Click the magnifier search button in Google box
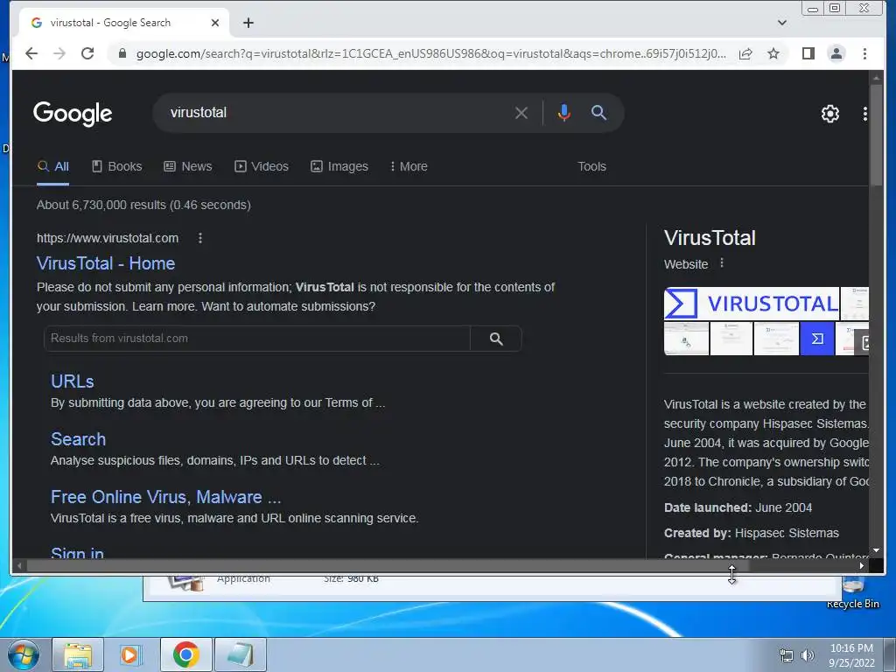This screenshot has width=896, height=672. click(598, 113)
